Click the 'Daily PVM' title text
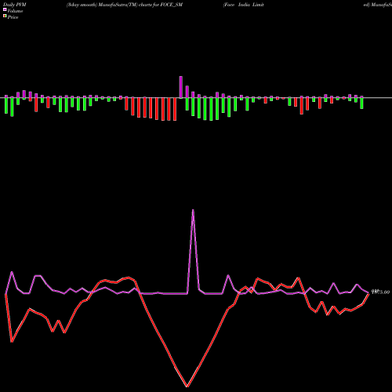The width and height of the screenshot is (392, 392). point(15,5)
